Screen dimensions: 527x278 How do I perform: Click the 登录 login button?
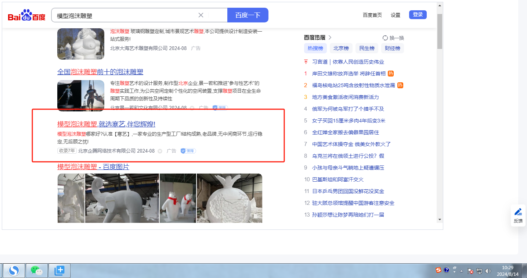pos(418,15)
